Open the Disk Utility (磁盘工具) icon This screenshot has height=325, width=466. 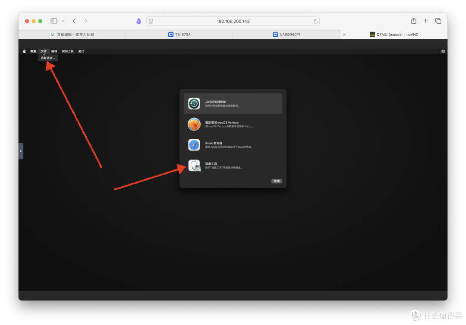tap(194, 166)
